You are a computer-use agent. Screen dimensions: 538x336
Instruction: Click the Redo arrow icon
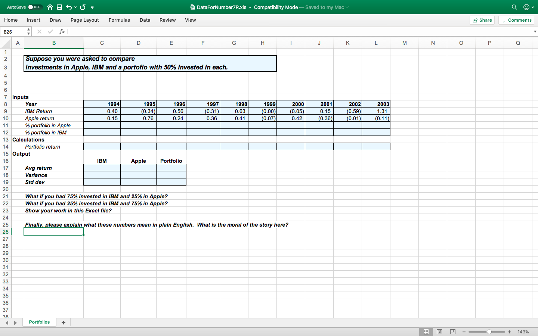[83, 7]
